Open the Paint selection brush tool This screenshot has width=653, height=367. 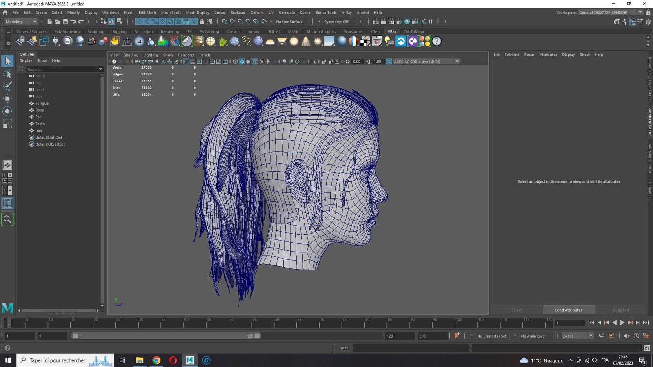tap(7, 86)
